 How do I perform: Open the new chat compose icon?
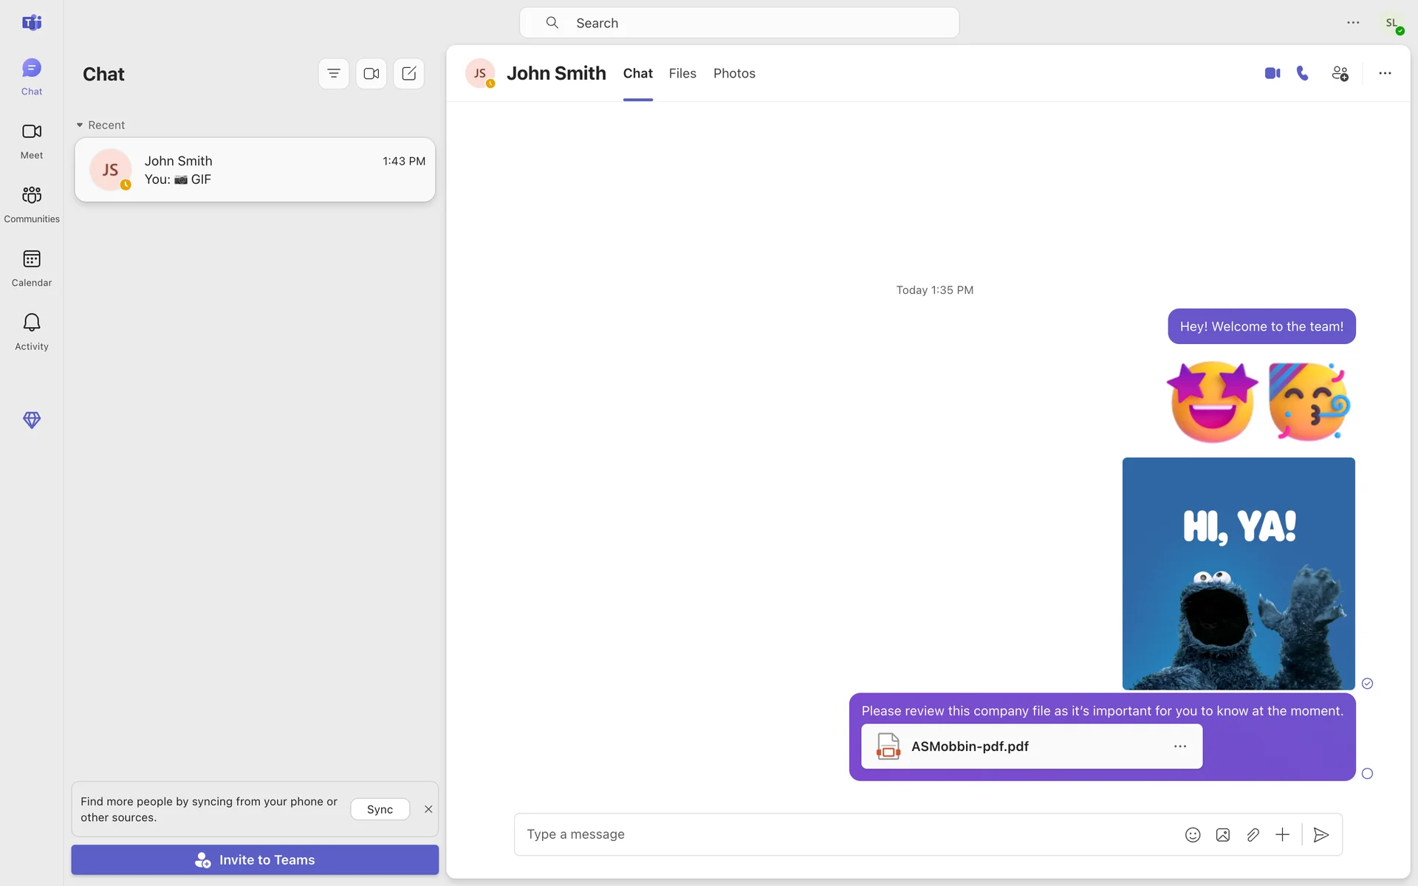point(408,73)
